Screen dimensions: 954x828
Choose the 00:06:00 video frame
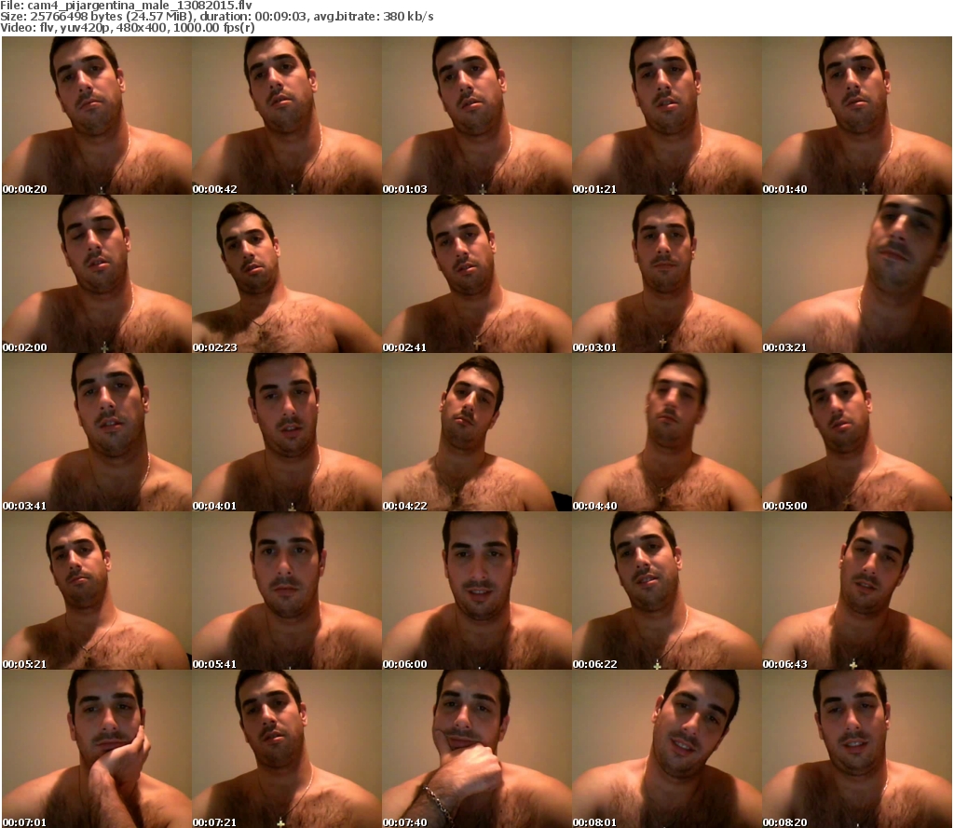476,590
